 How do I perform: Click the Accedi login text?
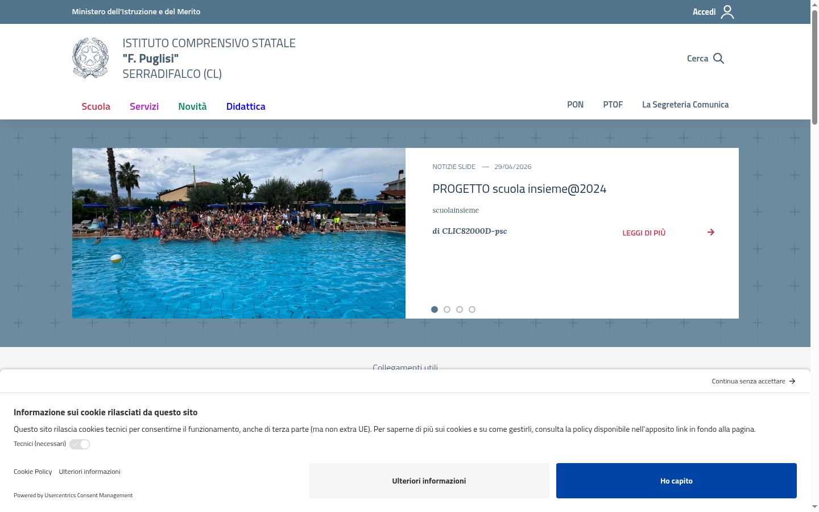coord(704,12)
